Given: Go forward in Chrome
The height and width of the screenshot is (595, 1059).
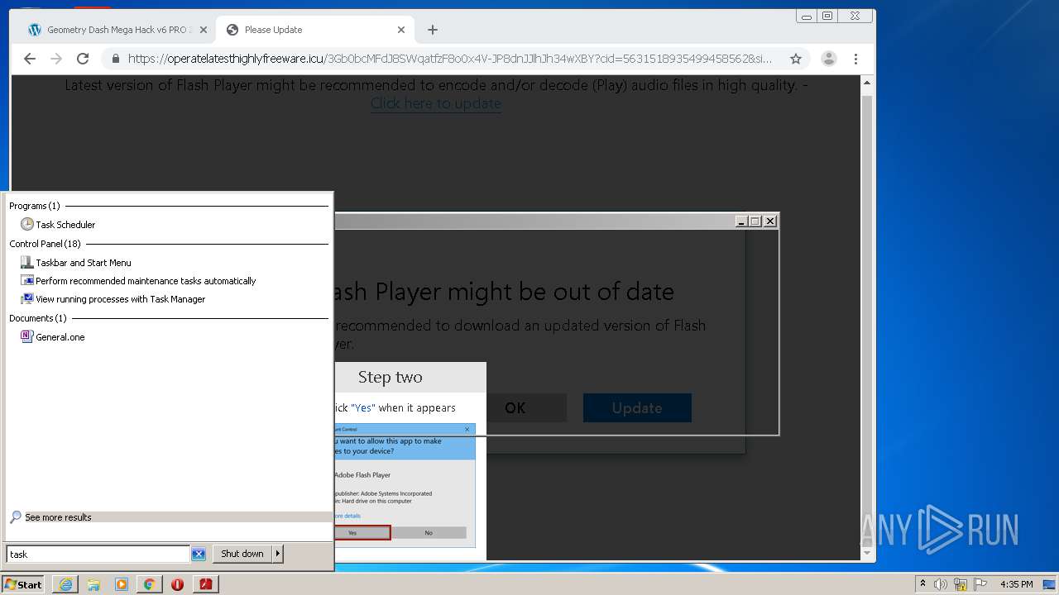Looking at the screenshot, I should (x=56, y=59).
